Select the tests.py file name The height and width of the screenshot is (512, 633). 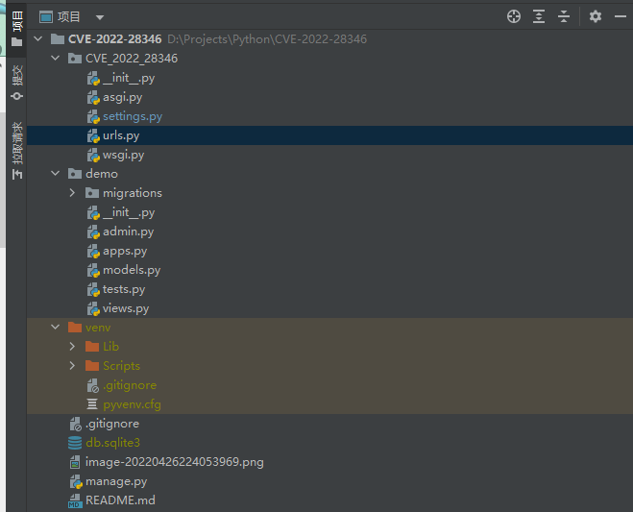click(x=124, y=289)
